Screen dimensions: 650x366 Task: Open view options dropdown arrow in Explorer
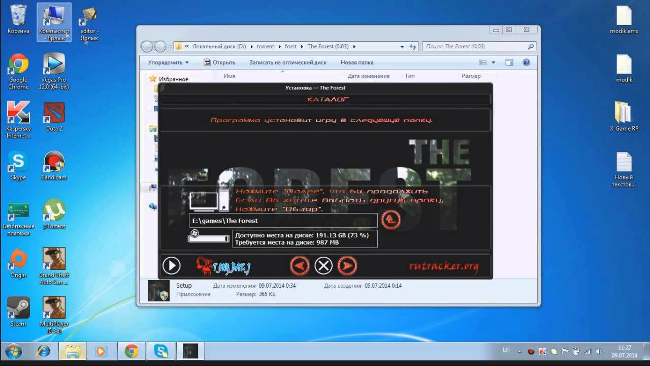click(493, 63)
